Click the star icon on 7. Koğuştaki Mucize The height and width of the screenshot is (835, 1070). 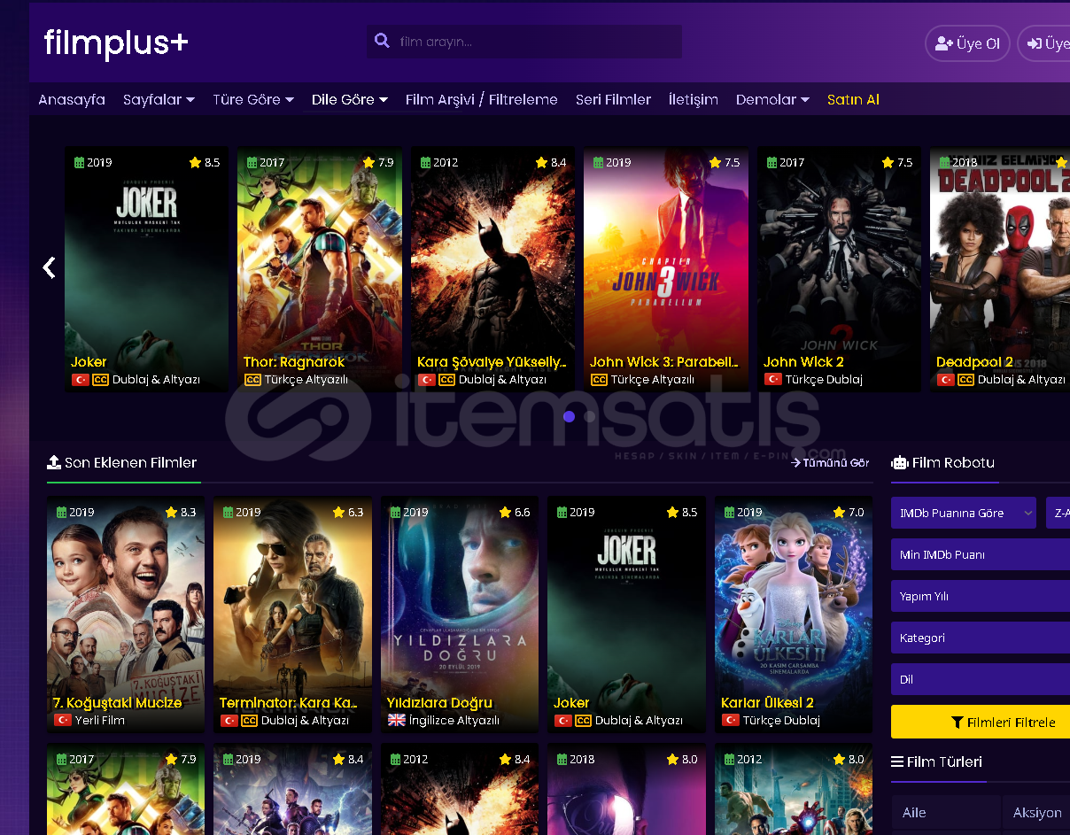tap(171, 512)
